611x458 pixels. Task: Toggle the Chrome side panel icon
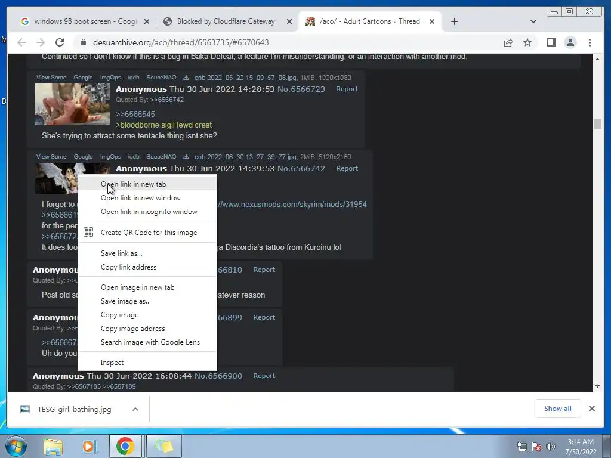point(551,42)
